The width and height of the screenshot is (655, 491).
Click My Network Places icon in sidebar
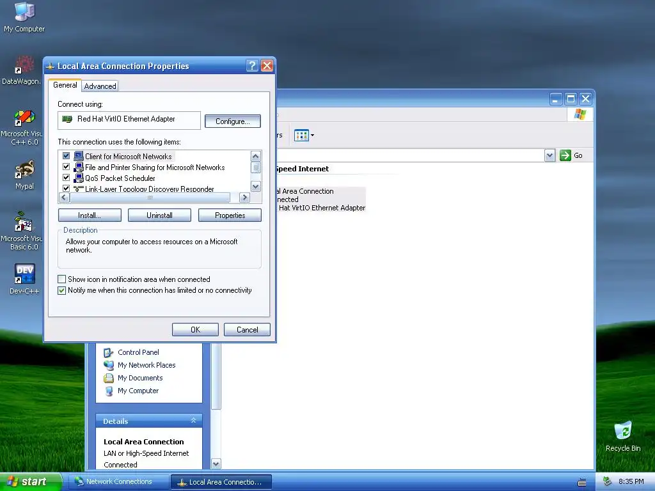pos(109,365)
